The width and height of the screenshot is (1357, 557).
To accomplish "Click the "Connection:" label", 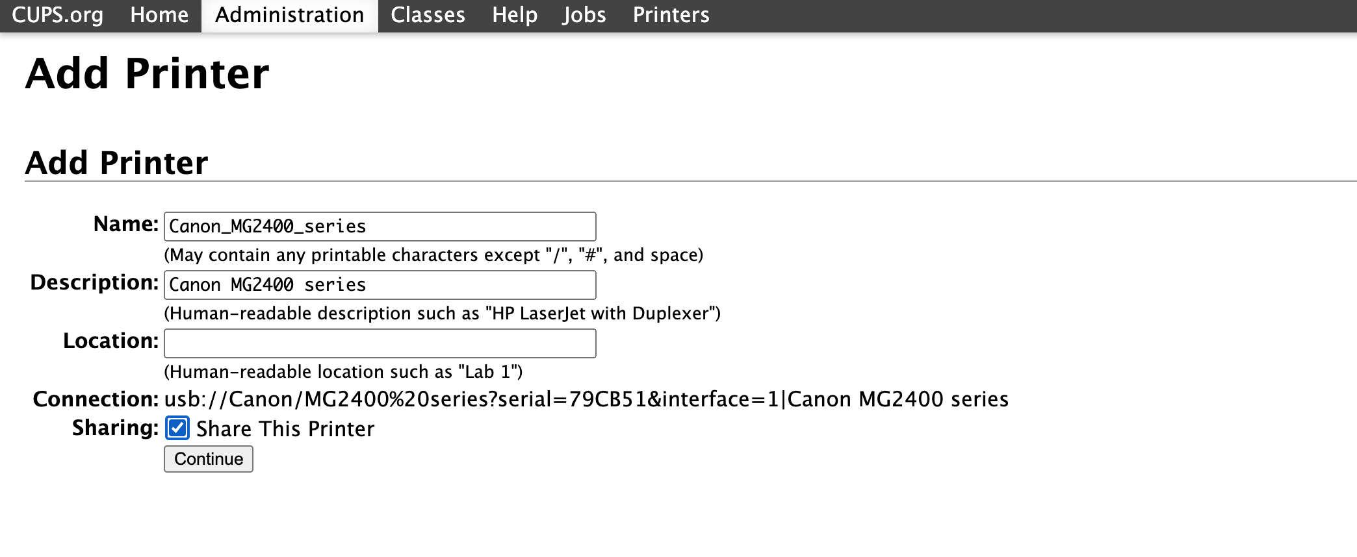I will [x=96, y=399].
